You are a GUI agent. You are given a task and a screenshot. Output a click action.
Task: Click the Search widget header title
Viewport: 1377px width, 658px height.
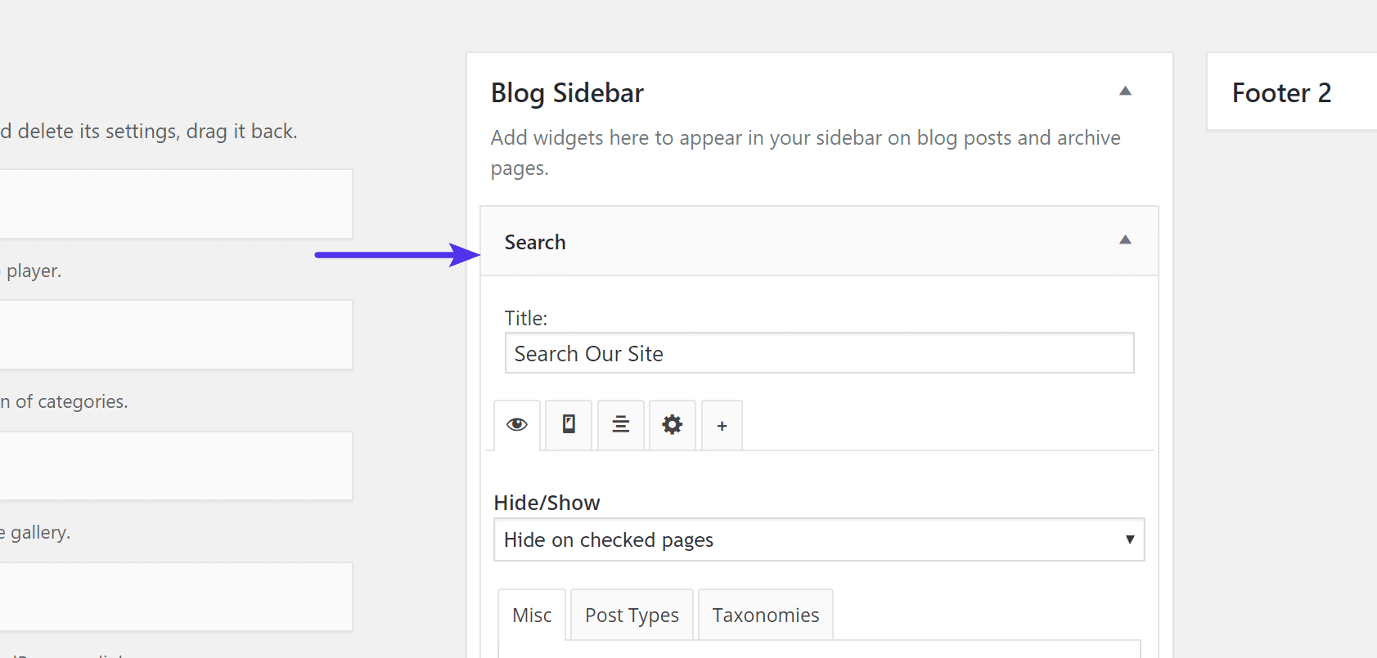(535, 243)
